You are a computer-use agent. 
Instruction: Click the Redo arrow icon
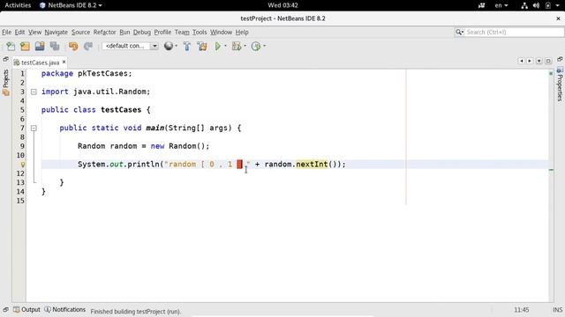pos(88,46)
